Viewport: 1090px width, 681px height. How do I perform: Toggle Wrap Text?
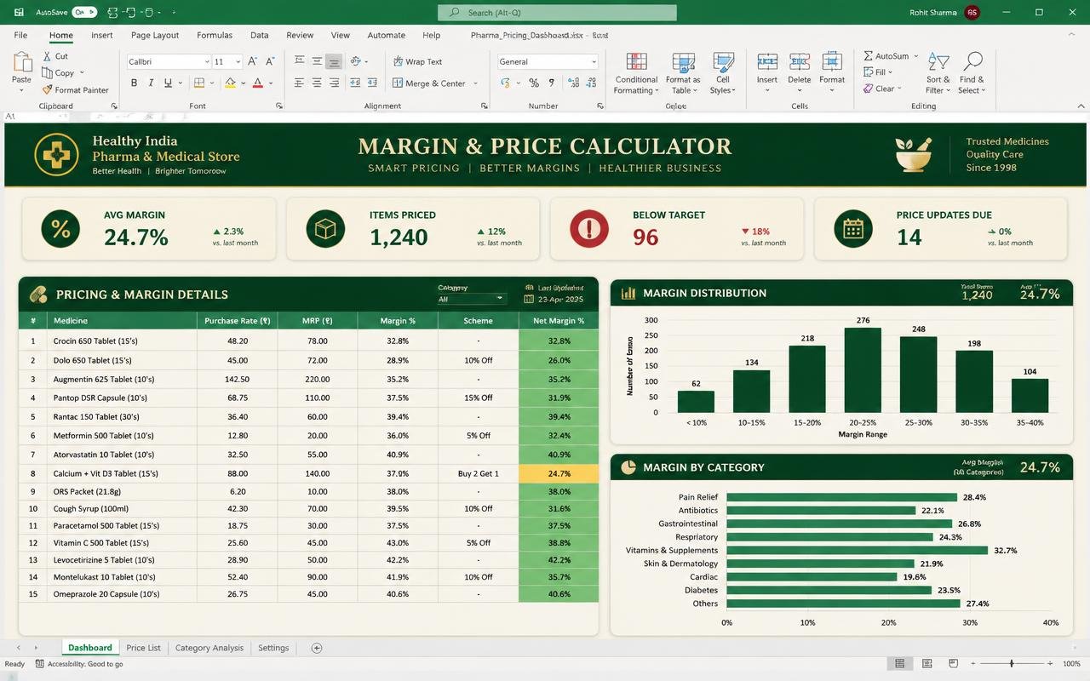point(418,61)
